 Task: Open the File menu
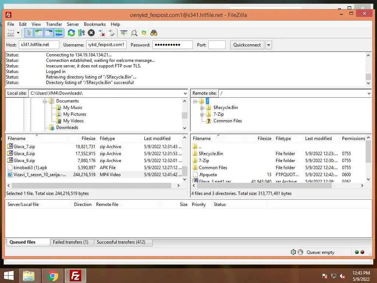[x=11, y=24]
